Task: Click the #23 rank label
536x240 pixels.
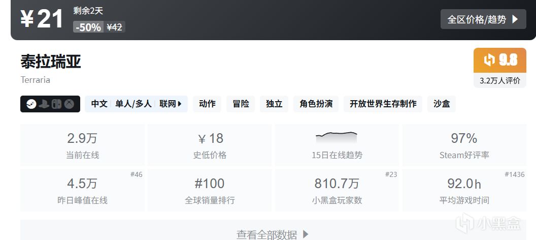Action: tap(391, 174)
